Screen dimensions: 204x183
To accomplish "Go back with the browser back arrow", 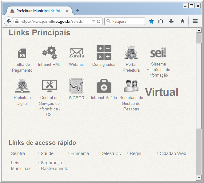I will point(9,21).
